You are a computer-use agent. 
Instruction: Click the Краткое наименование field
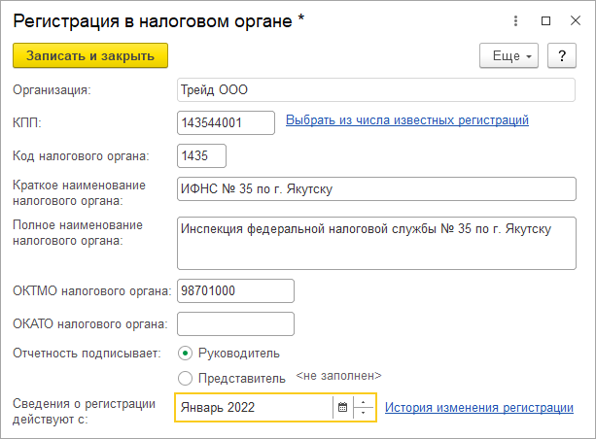point(375,188)
